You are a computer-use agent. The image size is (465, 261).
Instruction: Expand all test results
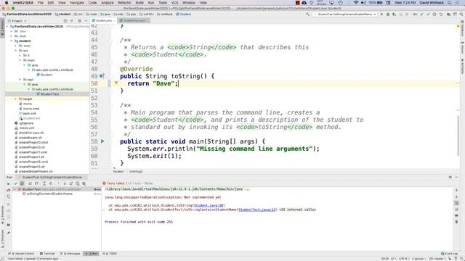[x=44, y=183]
